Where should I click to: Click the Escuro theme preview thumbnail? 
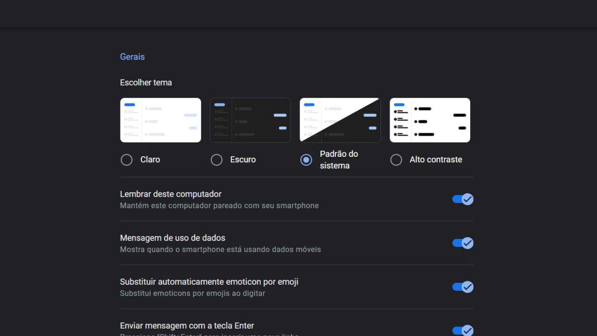point(250,119)
